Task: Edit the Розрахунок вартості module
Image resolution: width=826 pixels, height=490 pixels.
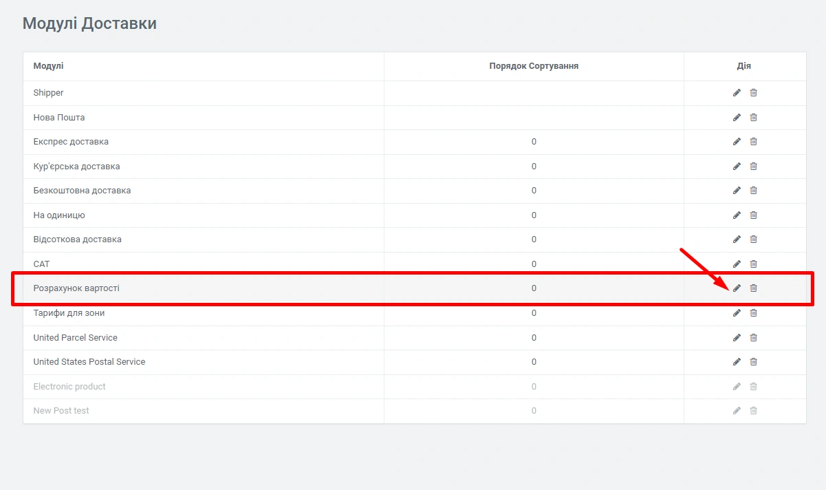Action: pos(737,288)
